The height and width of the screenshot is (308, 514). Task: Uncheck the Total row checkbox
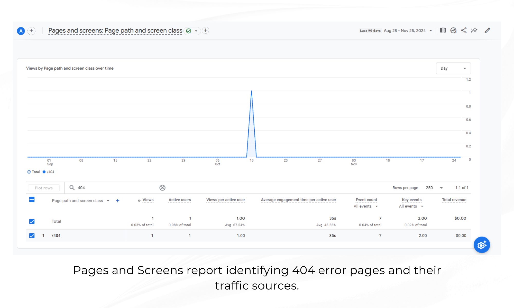point(32,222)
